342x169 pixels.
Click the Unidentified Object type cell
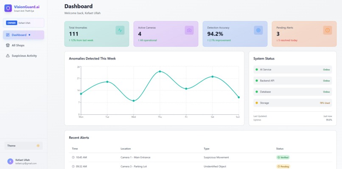[215, 166]
